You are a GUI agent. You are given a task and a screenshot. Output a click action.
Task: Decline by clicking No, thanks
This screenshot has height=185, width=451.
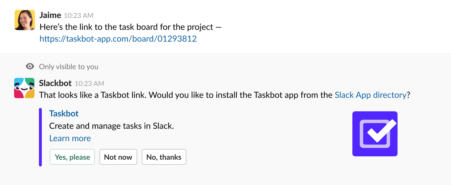164,157
